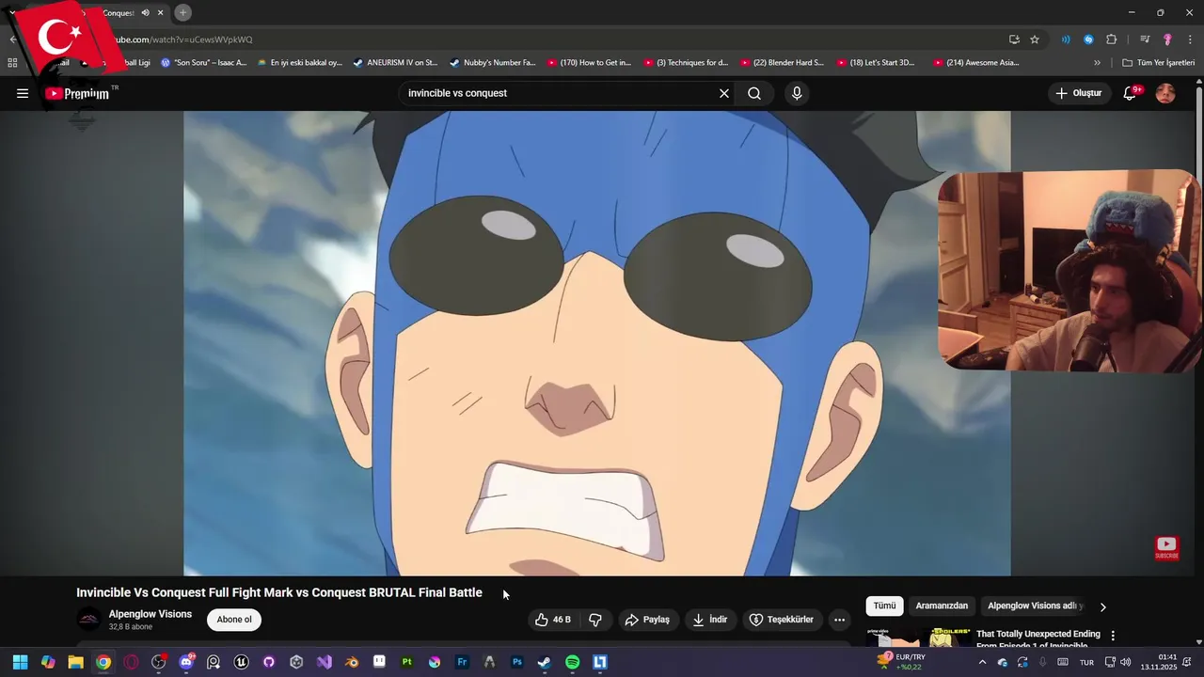Click the video title text
Image resolution: width=1204 pixels, height=677 pixels.
click(x=279, y=592)
